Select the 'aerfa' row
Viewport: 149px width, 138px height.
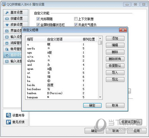[x=62, y=49]
